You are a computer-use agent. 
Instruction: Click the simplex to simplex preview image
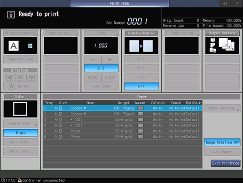tap(141, 46)
